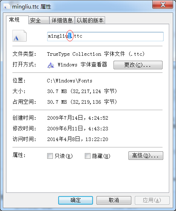Click the 应用(A) apply button
176x211 pixels.
(152, 200)
